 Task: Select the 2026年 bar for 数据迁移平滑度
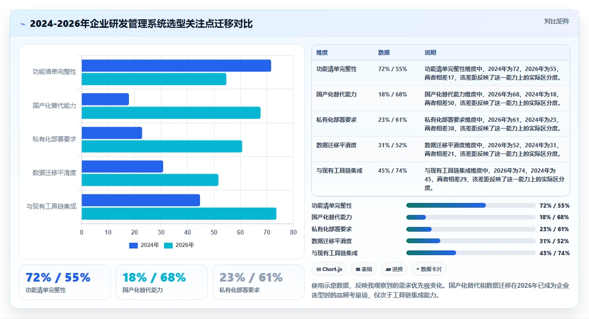pos(150,180)
